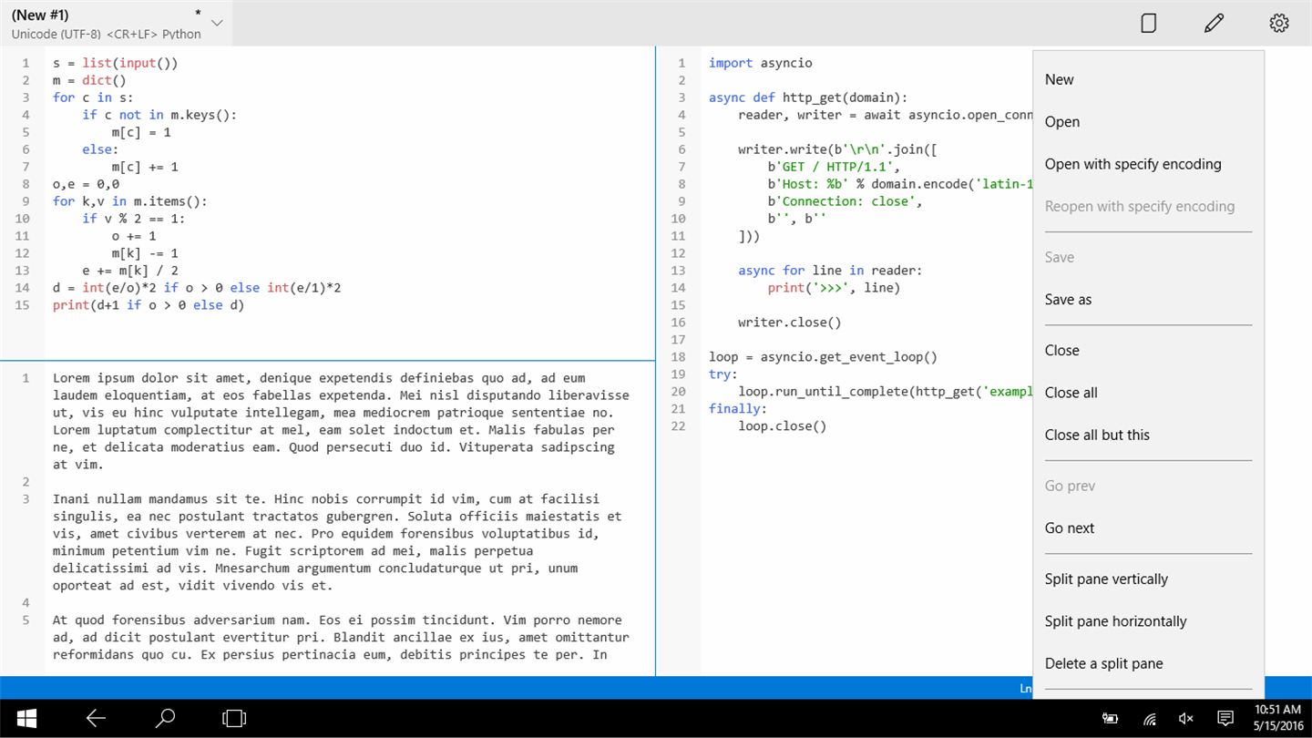This screenshot has width=1312, height=738.
Task: Open the network Wi-Fi tray icon
Action: coord(1150,719)
